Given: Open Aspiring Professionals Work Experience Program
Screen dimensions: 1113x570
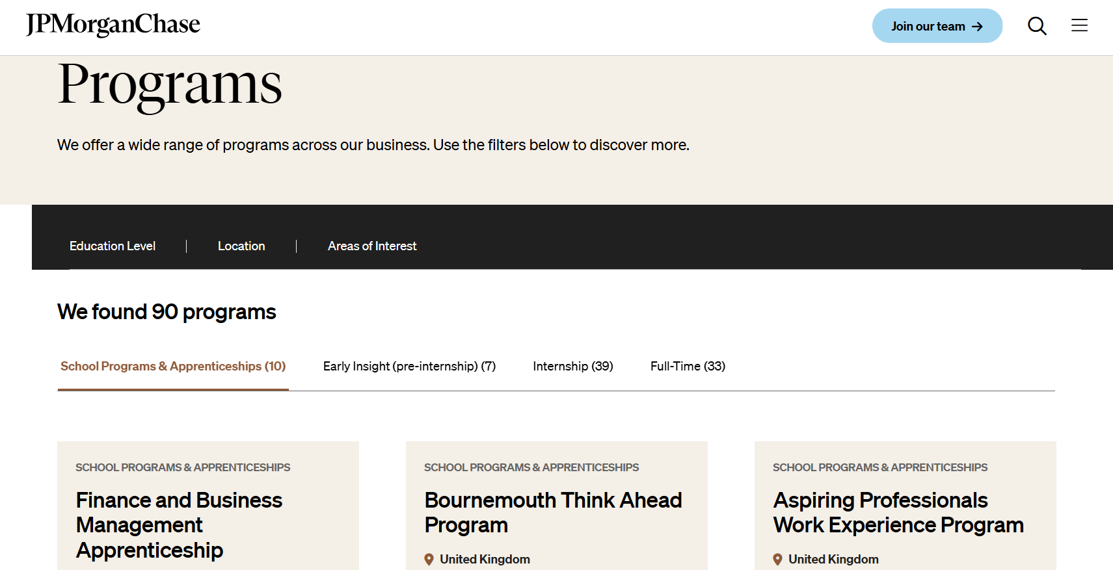Looking at the screenshot, I should [898, 513].
